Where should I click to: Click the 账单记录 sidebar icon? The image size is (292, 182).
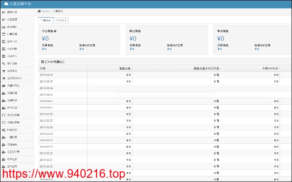3,160
